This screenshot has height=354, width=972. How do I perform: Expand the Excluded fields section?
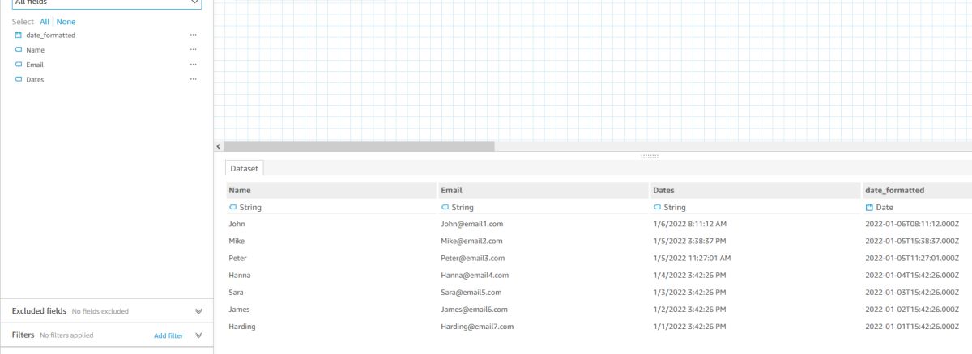pos(198,311)
